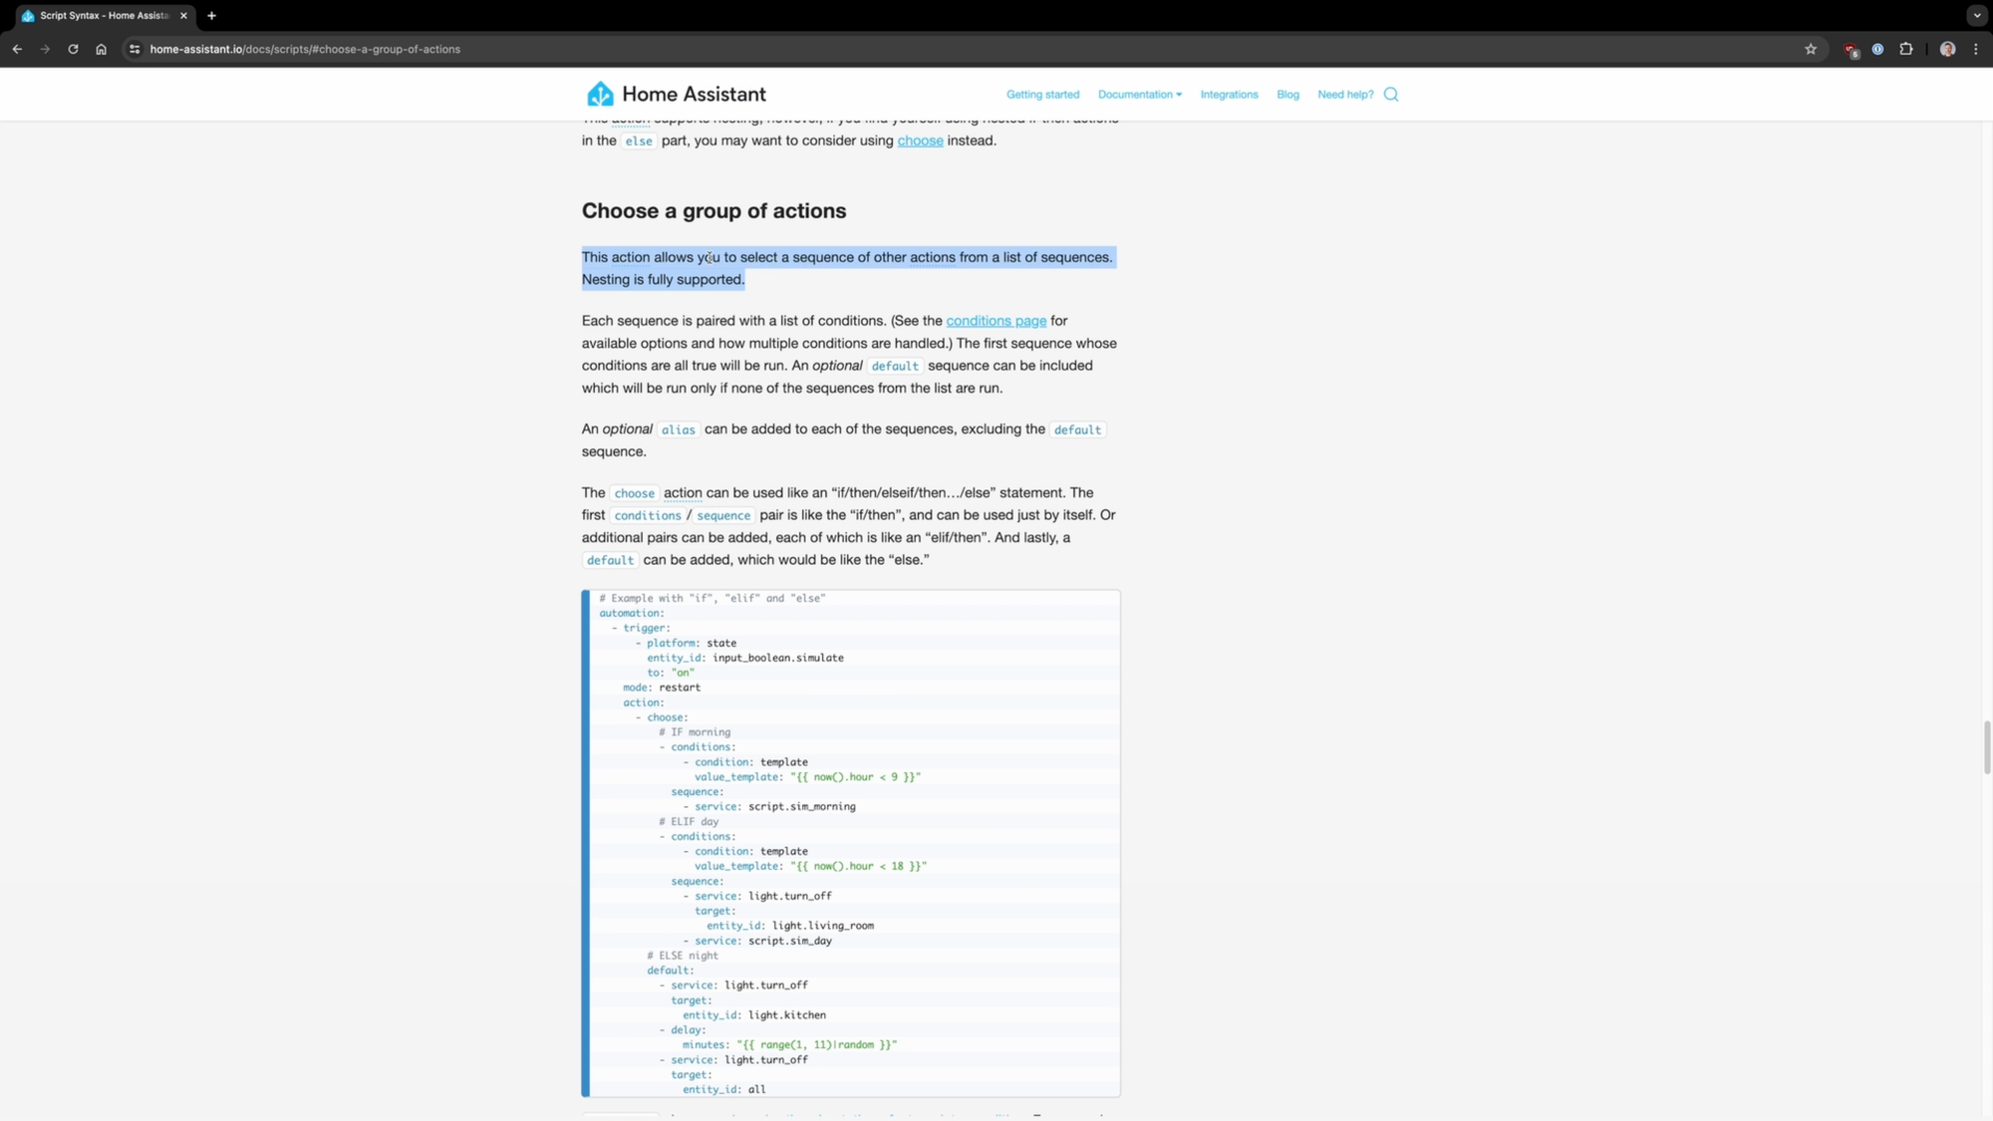The image size is (1993, 1121).
Task: Open the site search magnifier icon
Action: point(1391,95)
